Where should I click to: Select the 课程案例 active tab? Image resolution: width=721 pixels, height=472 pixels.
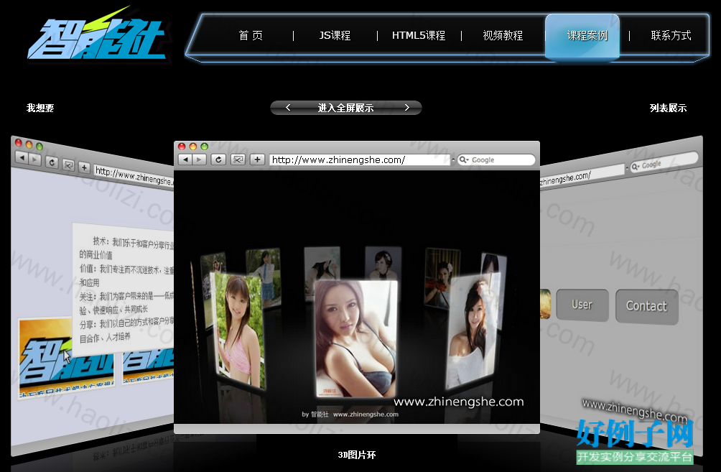tap(582, 37)
